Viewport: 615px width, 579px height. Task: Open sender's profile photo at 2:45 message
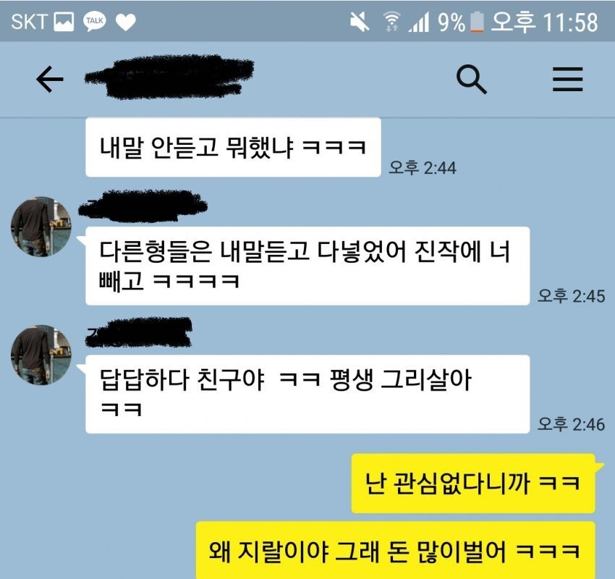41,227
